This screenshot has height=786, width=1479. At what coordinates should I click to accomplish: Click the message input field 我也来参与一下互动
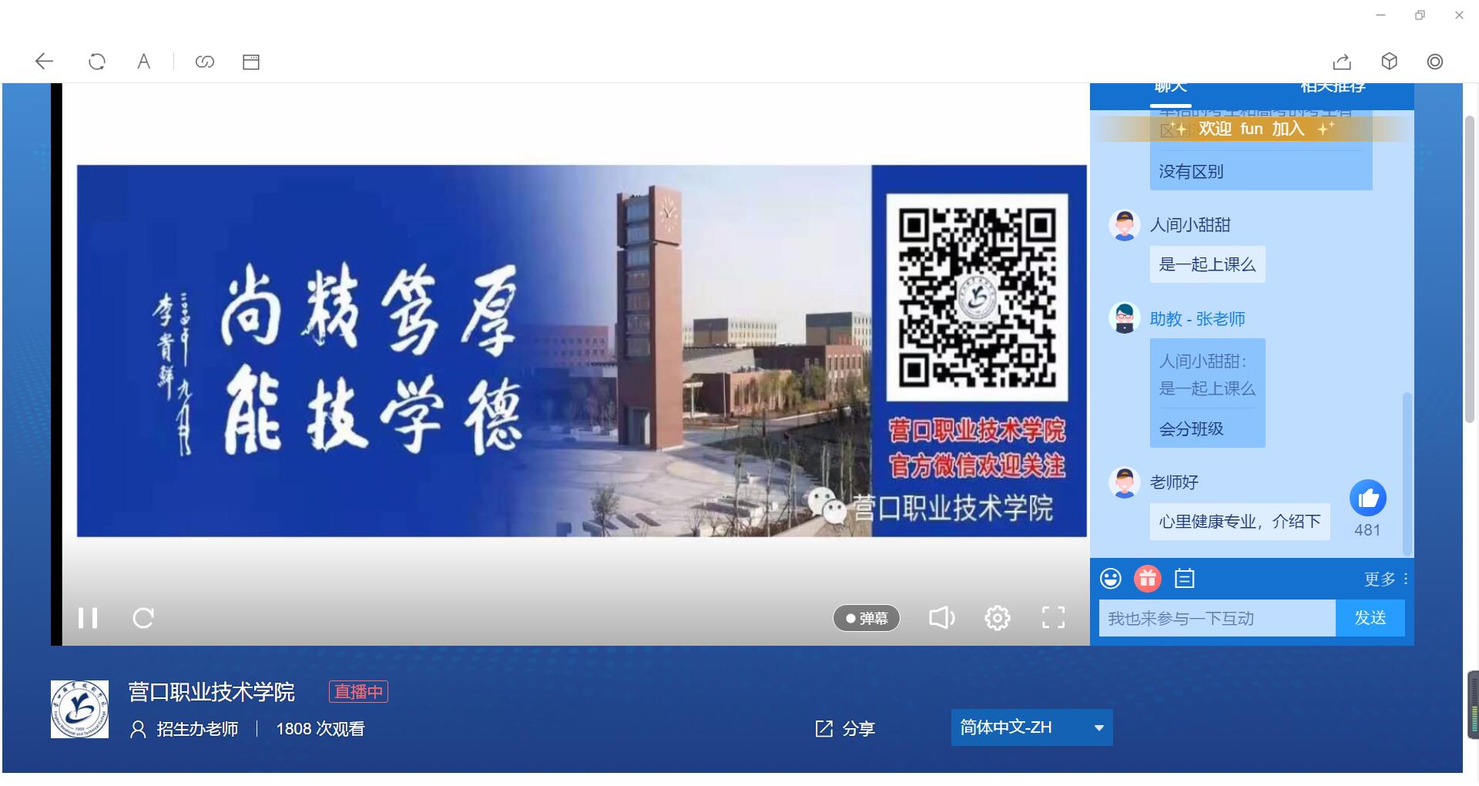pos(1217,618)
